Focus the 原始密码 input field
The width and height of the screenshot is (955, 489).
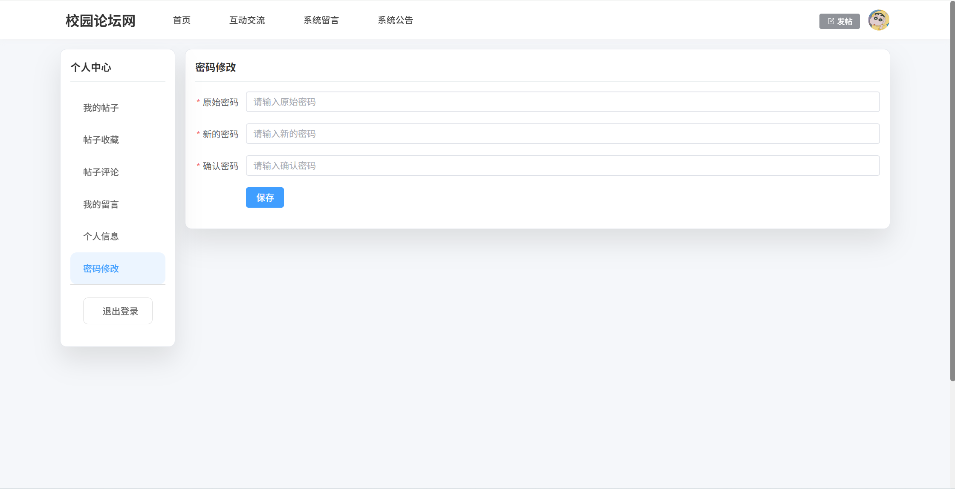tap(562, 102)
